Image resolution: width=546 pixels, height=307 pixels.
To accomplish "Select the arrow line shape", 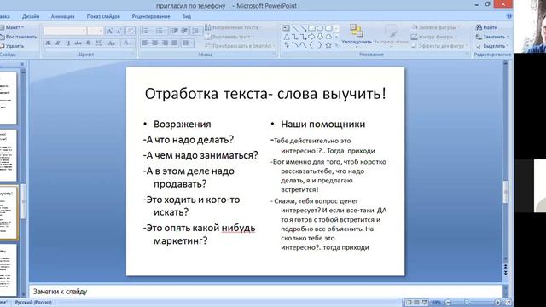I will point(304,28).
